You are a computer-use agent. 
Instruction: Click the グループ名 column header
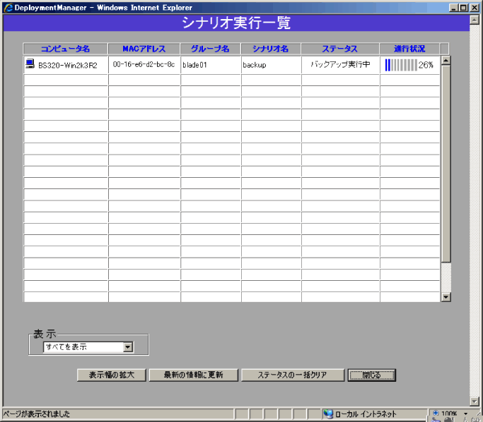211,49
